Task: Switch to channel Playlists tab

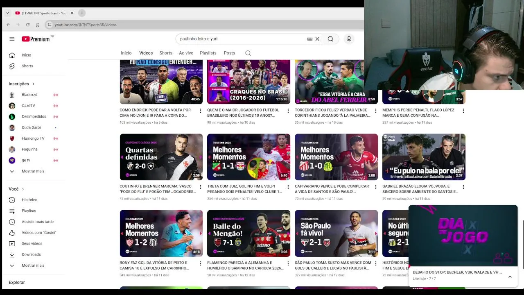Action: click(208, 53)
